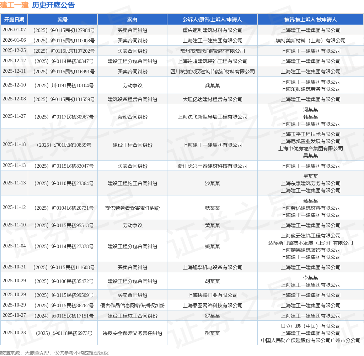Click defendant 李某某
Image resolution: width=364 pixels, height=356 pixels.
(x=311, y=278)
